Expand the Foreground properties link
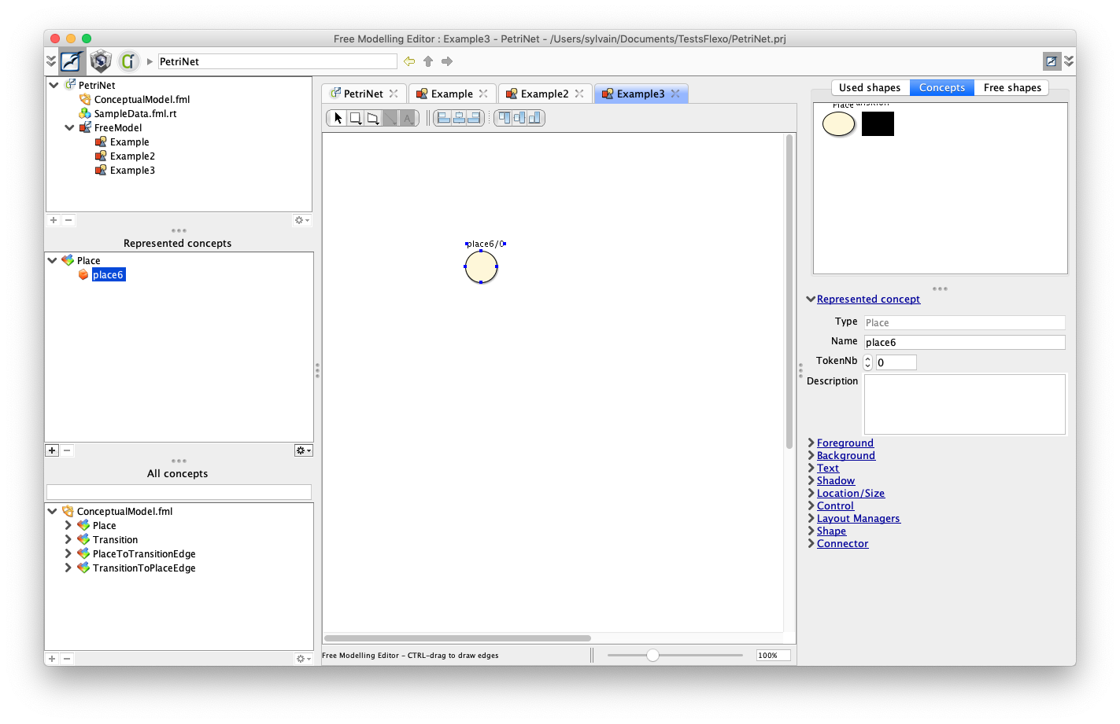The height and width of the screenshot is (724, 1120). tap(845, 443)
